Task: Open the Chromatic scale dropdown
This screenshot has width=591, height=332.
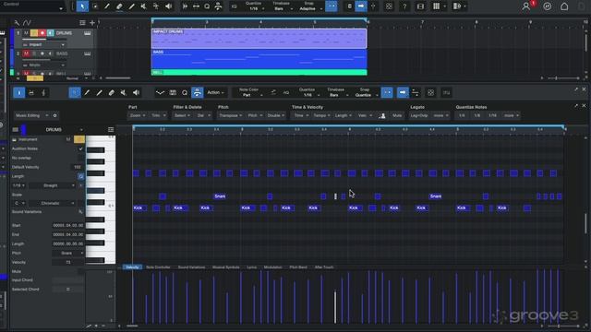Action: [x=53, y=203]
